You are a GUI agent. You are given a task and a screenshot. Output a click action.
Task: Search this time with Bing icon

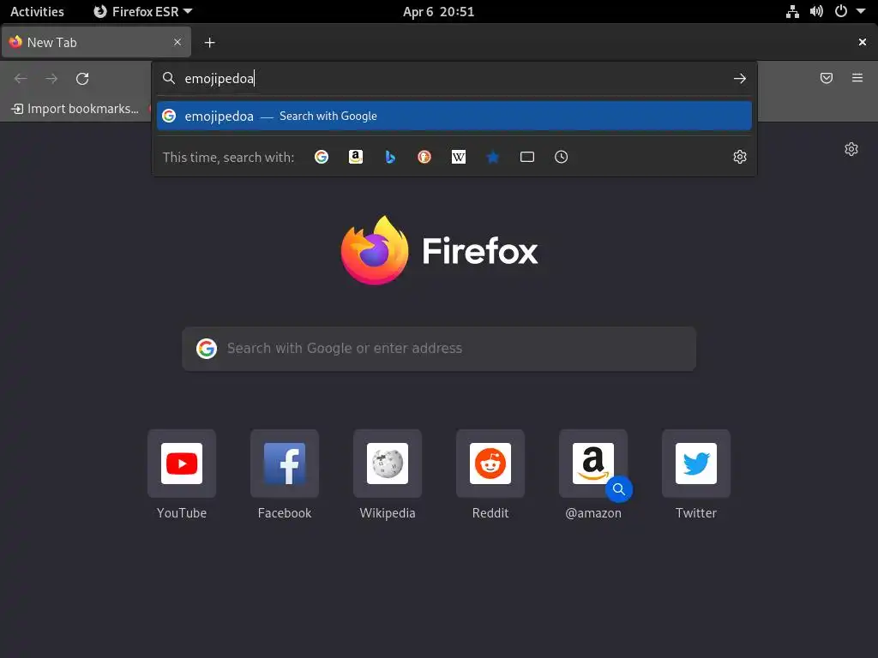390,158
